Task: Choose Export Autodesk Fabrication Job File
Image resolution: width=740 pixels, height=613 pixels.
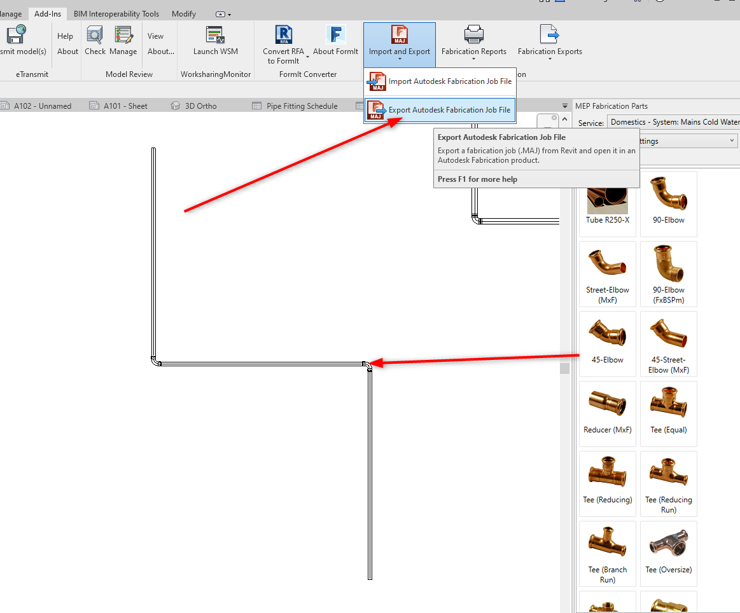Action: [440, 110]
